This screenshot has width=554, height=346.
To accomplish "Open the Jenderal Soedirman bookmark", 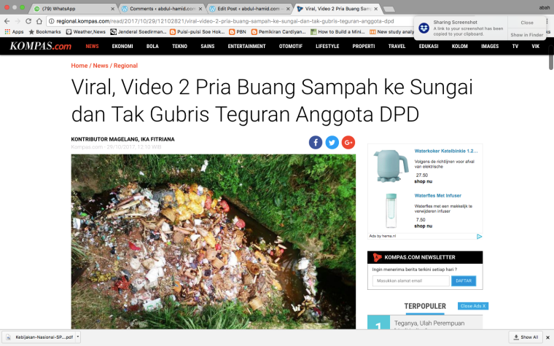I will pyautogui.click(x=138, y=32).
